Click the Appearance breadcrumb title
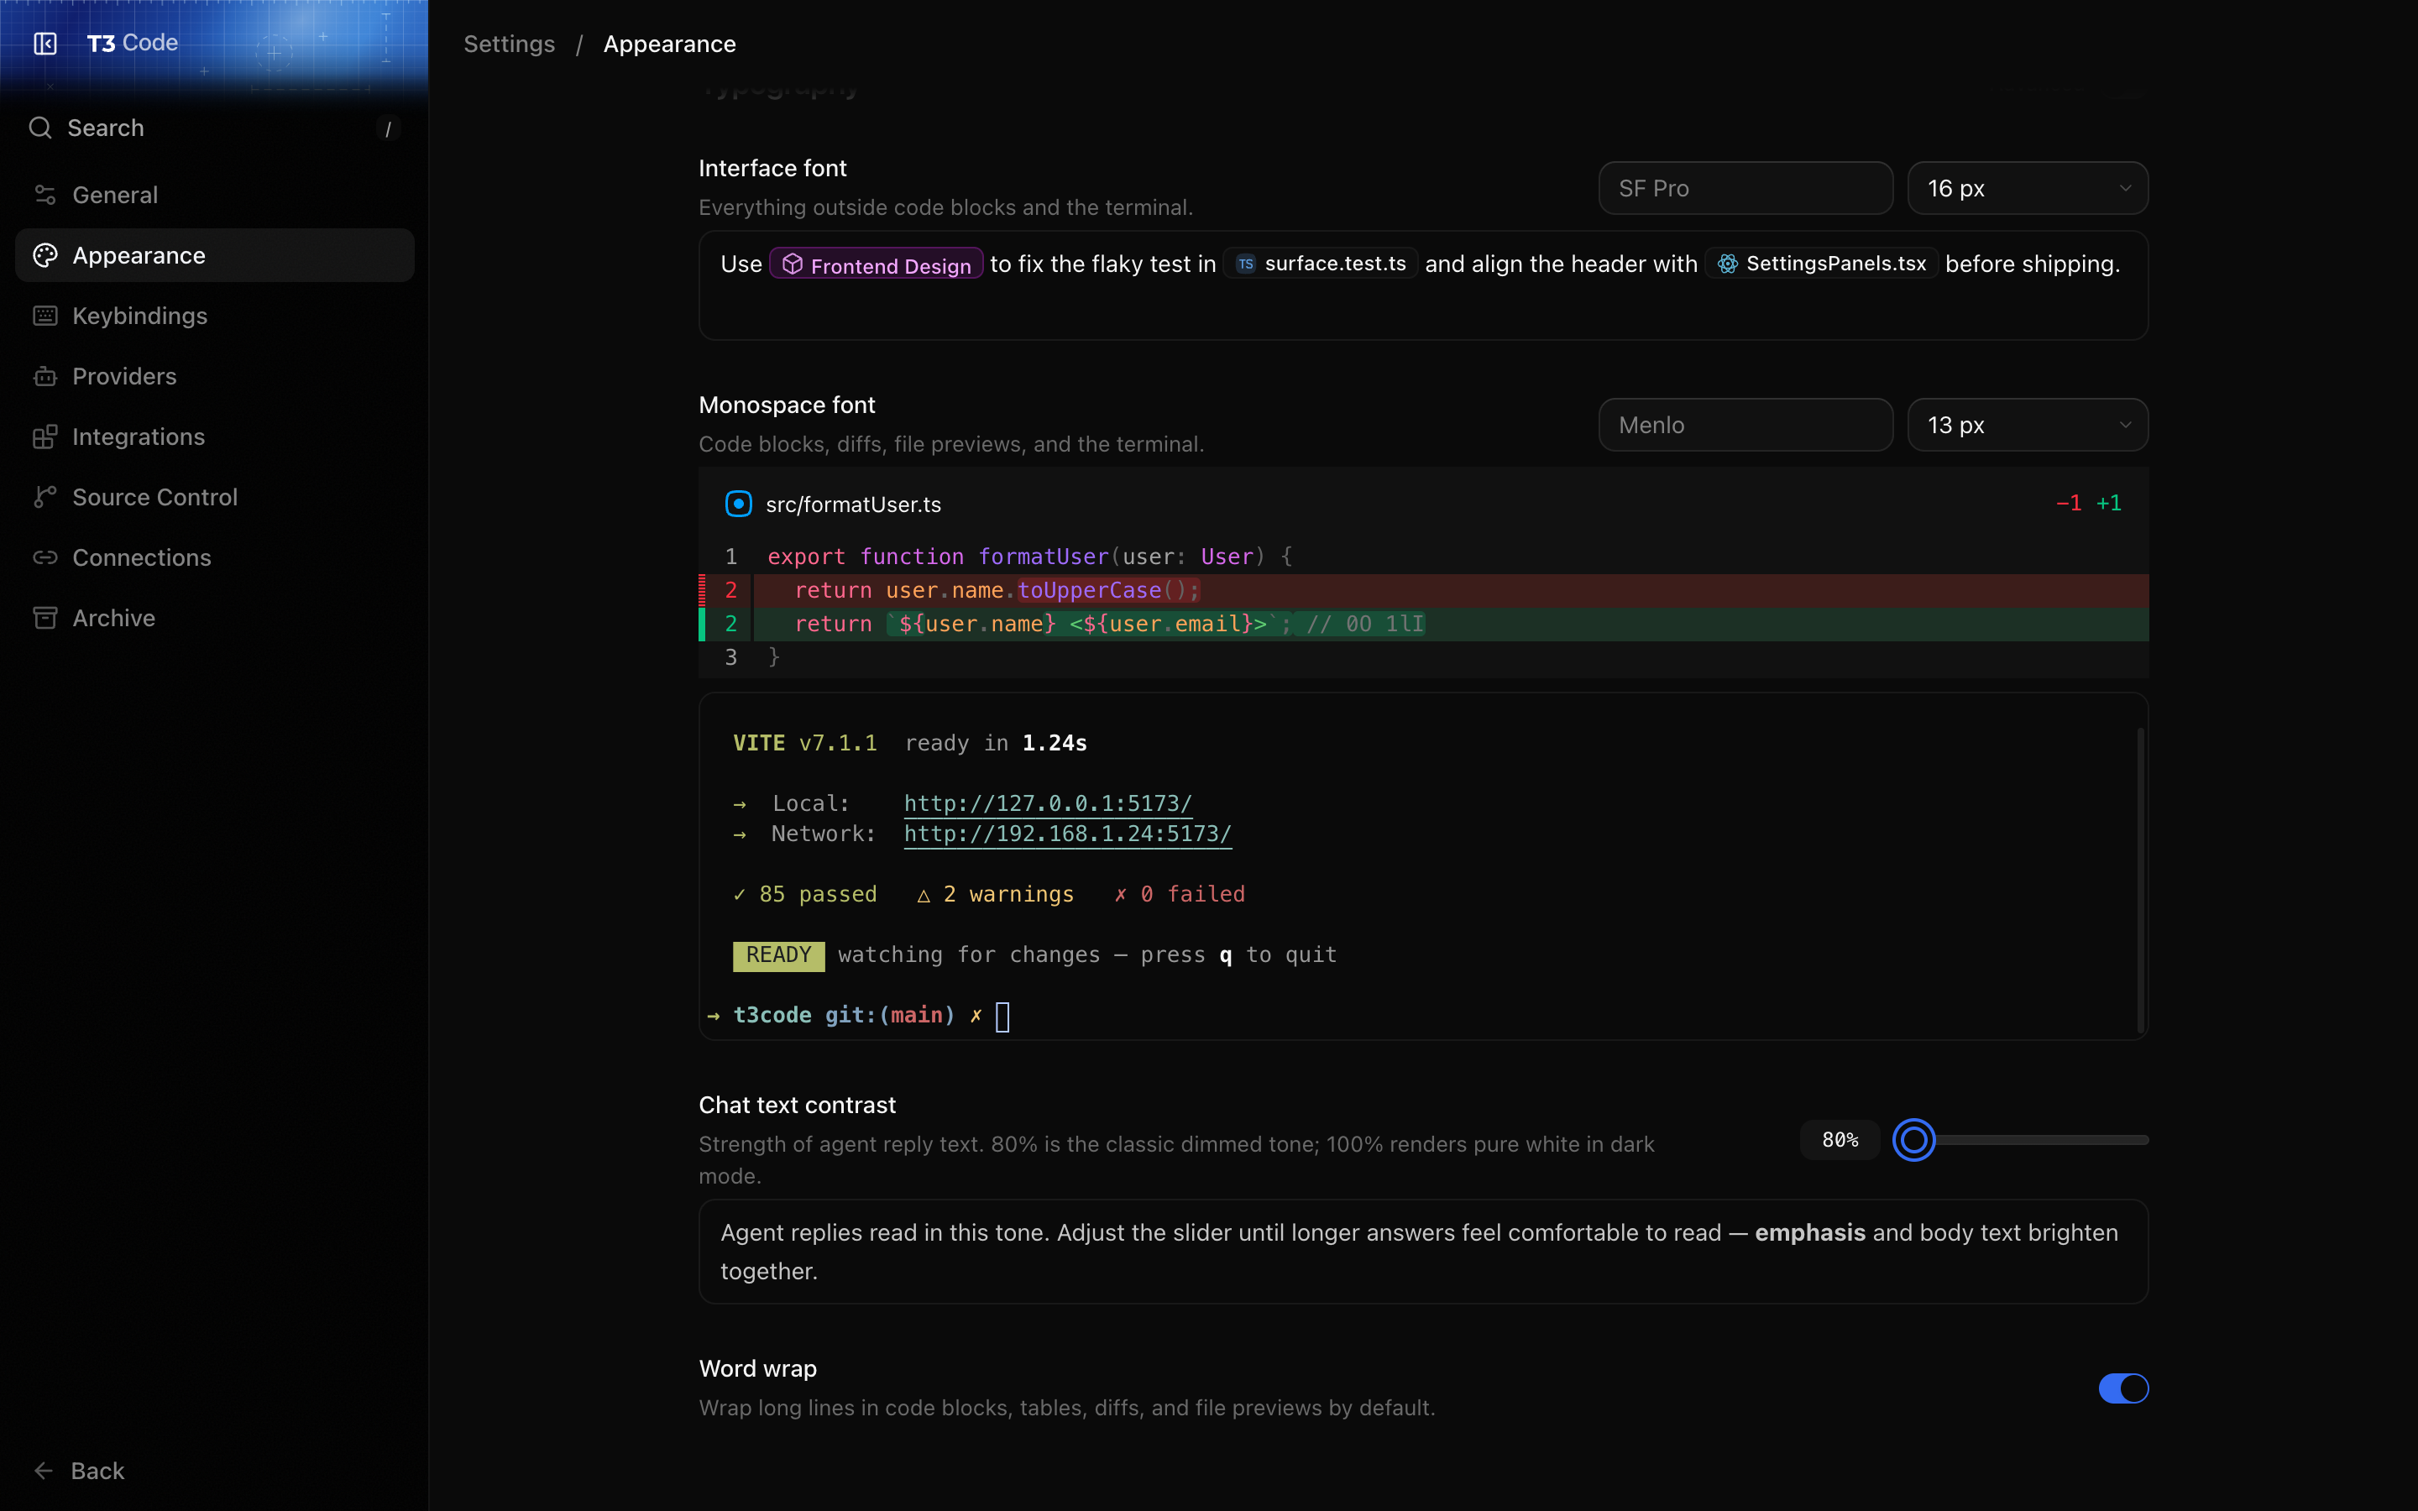2418x1511 pixels. [x=669, y=44]
